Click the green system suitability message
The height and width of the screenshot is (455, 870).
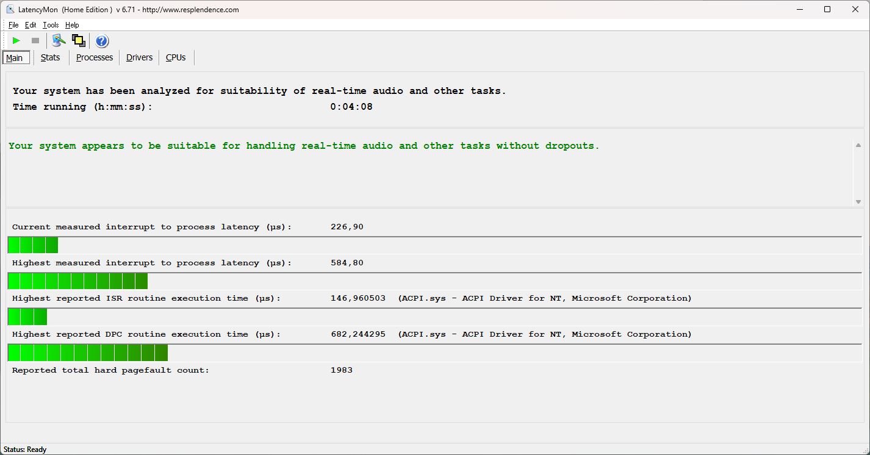[x=304, y=146]
